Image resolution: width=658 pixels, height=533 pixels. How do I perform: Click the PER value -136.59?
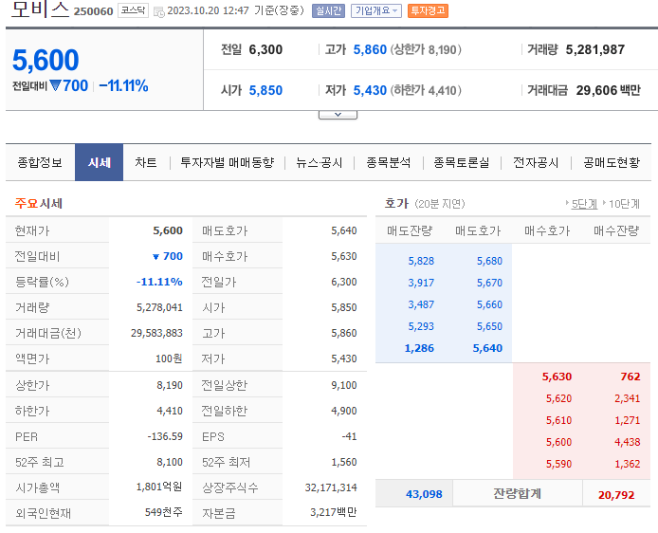pyautogui.click(x=165, y=436)
